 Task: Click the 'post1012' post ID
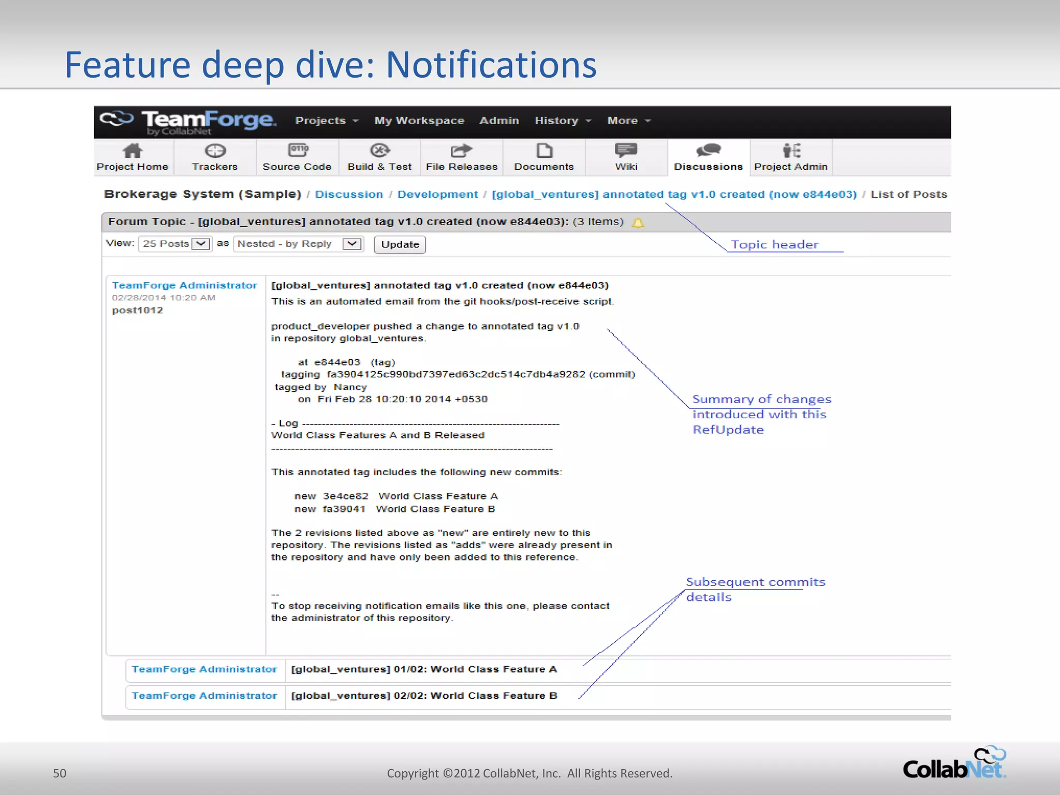137,310
